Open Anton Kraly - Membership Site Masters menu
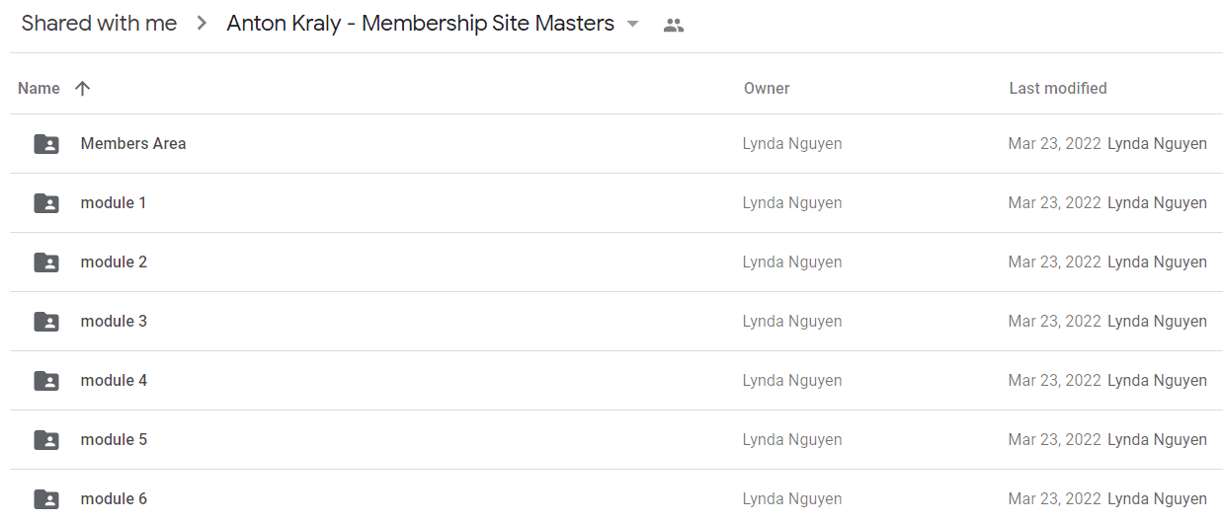The image size is (1223, 523). point(420,24)
